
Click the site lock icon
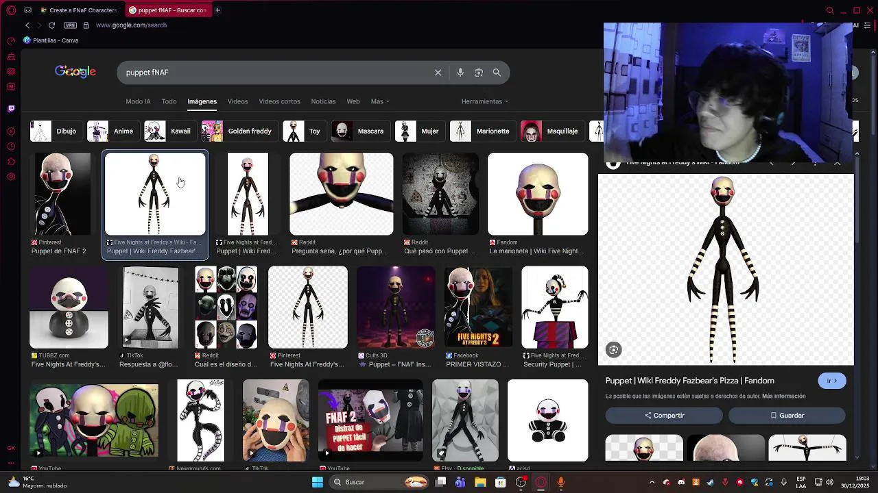click(x=86, y=25)
